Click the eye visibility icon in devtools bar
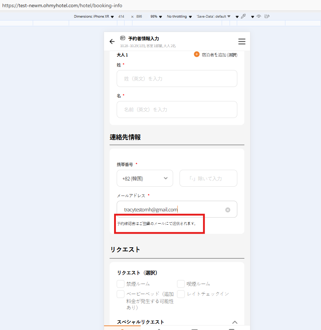The height and width of the screenshot is (330, 321). coord(259,16)
